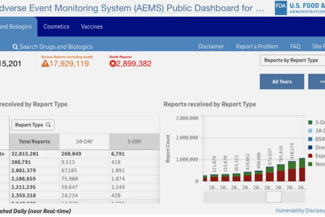Open the Reports by Report Type dropdown

pyautogui.click(x=292, y=60)
